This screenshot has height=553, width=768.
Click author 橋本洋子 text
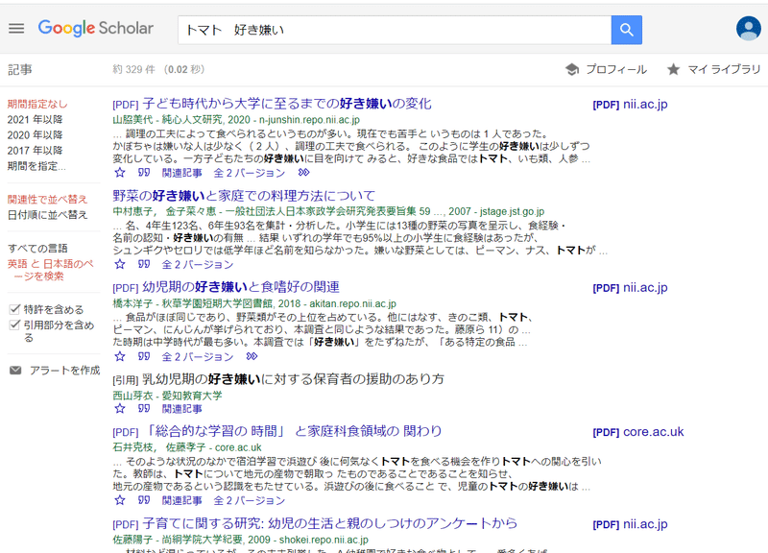tap(132, 303)
